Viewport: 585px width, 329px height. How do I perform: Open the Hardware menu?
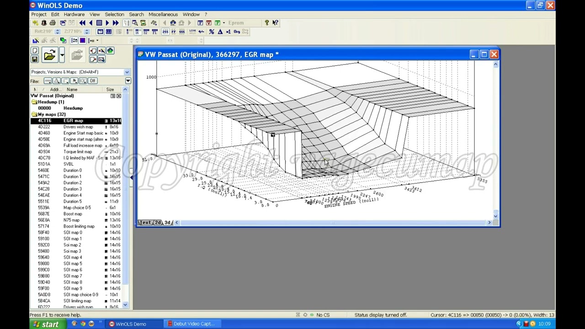click(74, 14)
